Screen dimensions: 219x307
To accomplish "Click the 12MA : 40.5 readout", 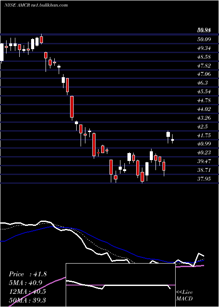I will click(27, 292).
